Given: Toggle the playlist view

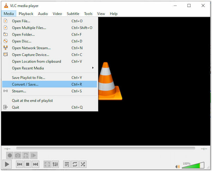Looking at the screenshot, I should point(67,164).
